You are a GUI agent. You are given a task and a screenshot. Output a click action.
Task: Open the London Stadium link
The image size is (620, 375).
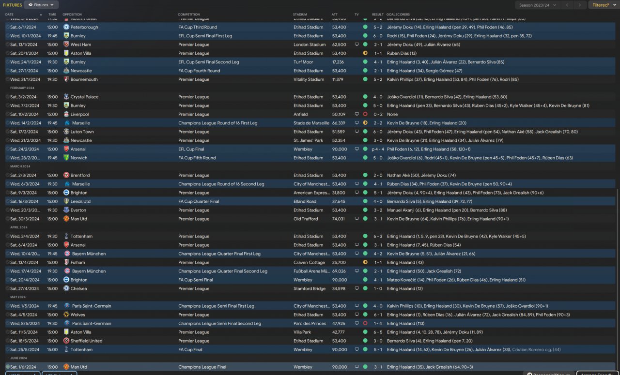click(310, 45)
